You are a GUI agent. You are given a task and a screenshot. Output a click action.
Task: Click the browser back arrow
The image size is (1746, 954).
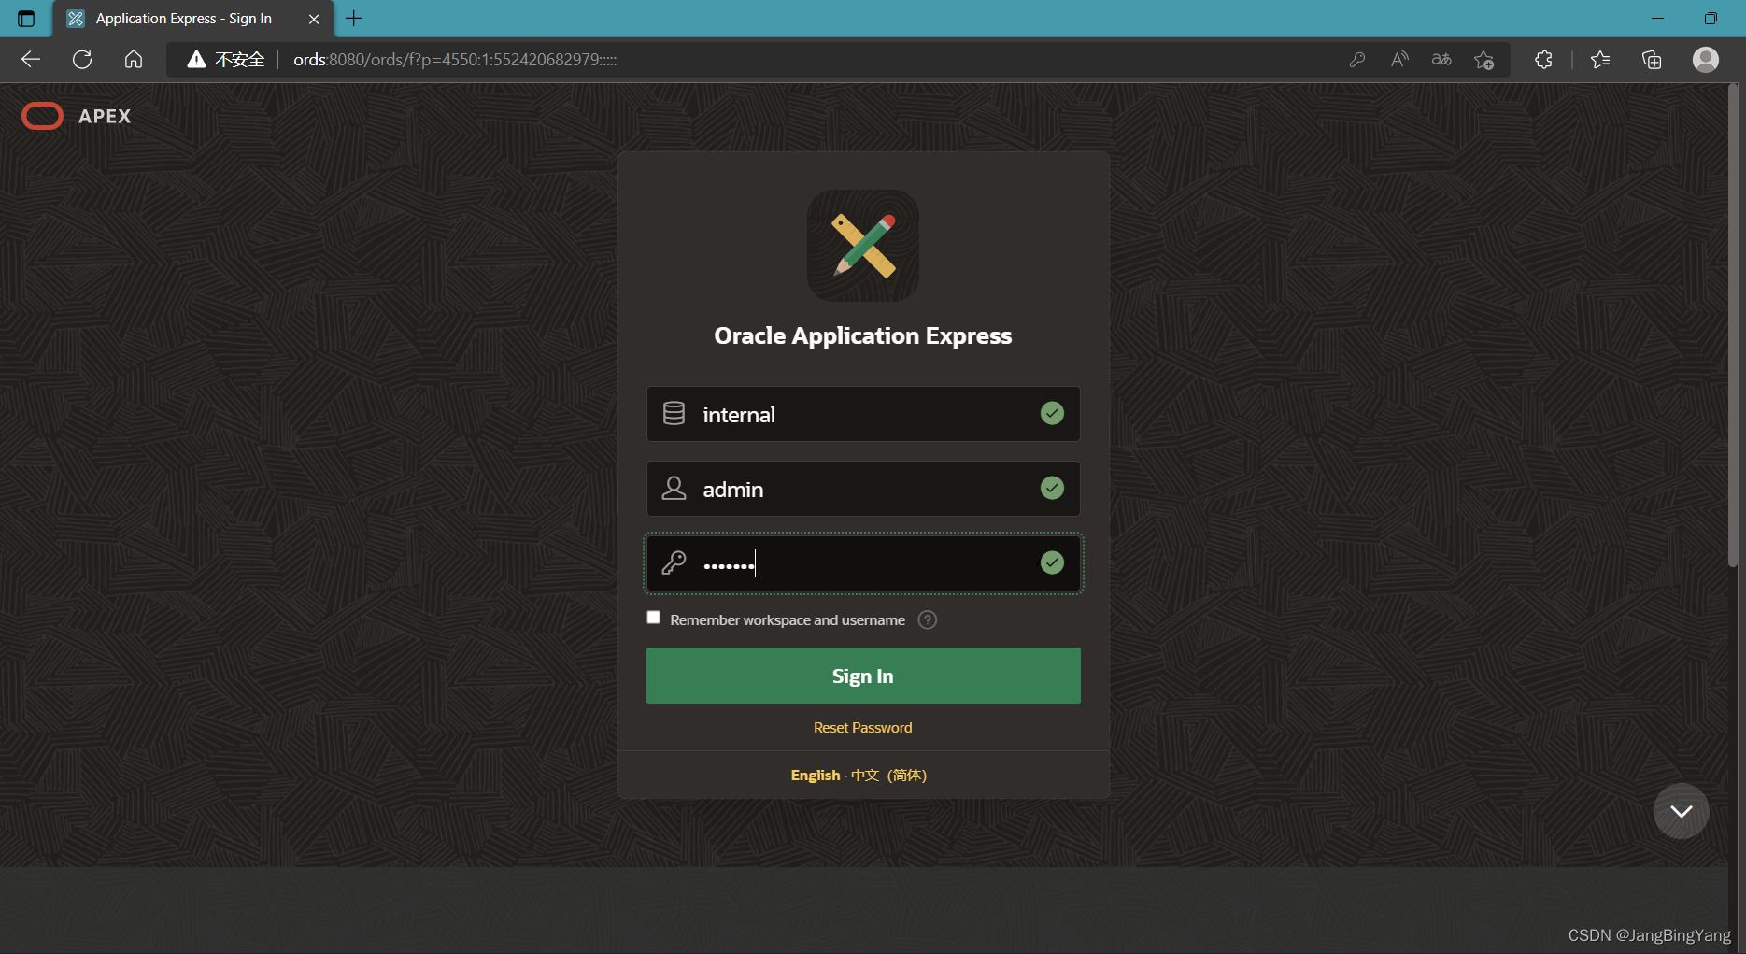click(x=31, y=60)
